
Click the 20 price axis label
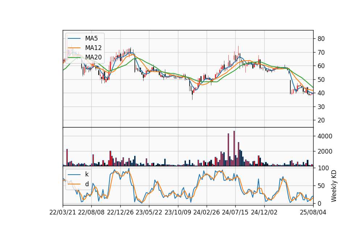coord(321,120)
